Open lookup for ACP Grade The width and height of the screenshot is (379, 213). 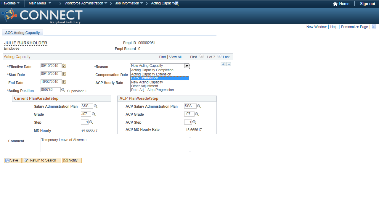(197, 114)
